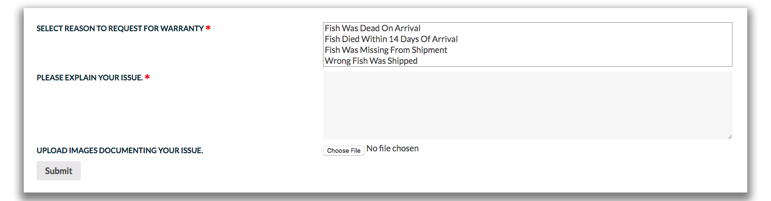
Task: Click the bottom-right corner of explanation box
Action: pos(729,137)
